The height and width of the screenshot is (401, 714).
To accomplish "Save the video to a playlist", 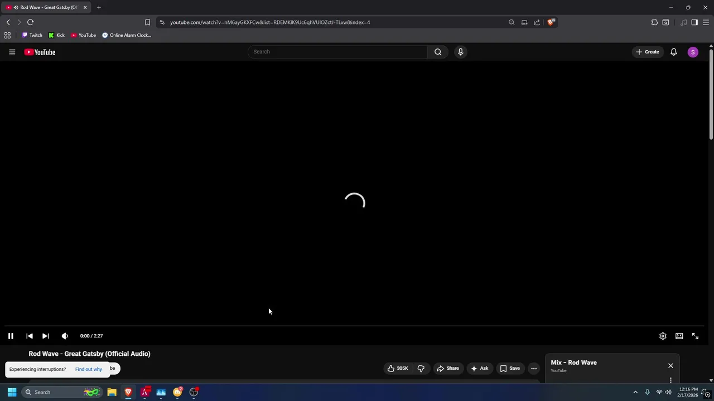I will pos(510,368).
